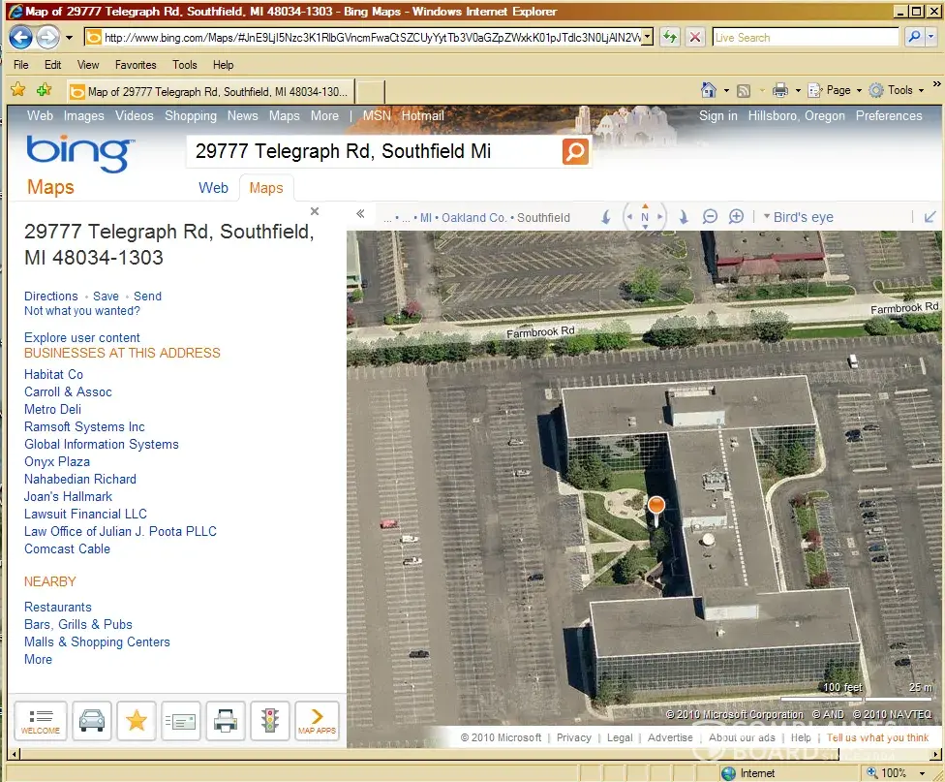Open the Favorites menu
This screenshot has height=782, width=945.
[x=136, y=65]
